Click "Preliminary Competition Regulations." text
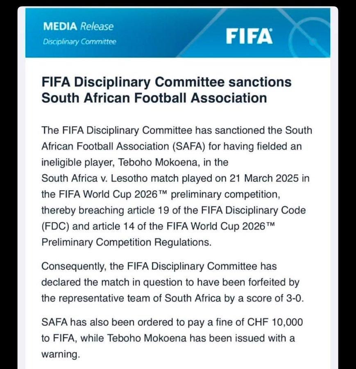The width and height of the screenshot is (356, 369). tap(127, 242)
